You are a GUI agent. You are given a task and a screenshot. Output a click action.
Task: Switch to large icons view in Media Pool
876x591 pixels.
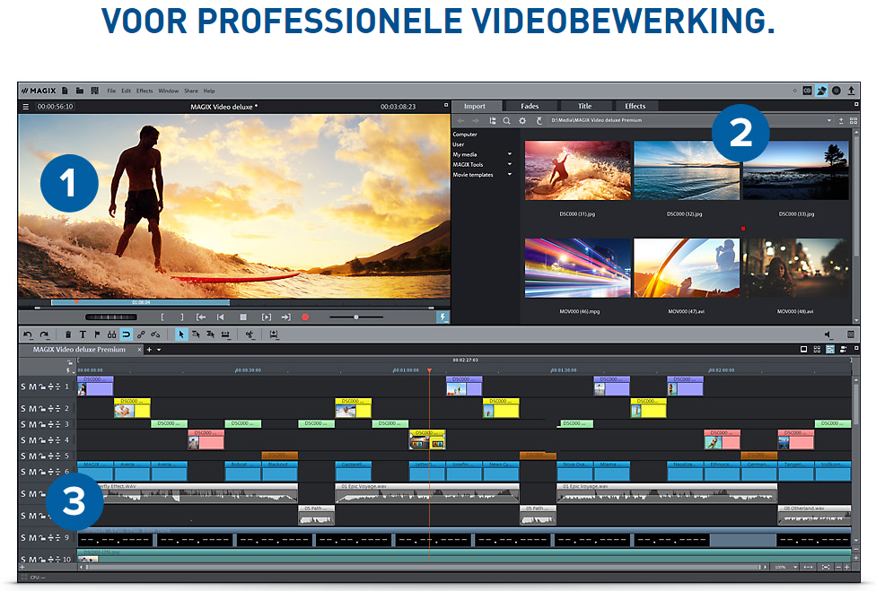(x=853, y=120)
